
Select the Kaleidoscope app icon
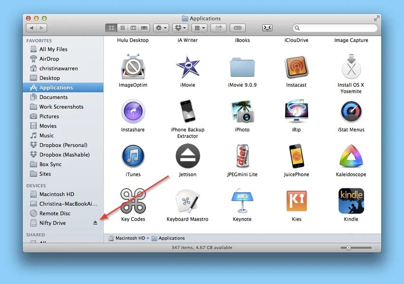(351, 156)
